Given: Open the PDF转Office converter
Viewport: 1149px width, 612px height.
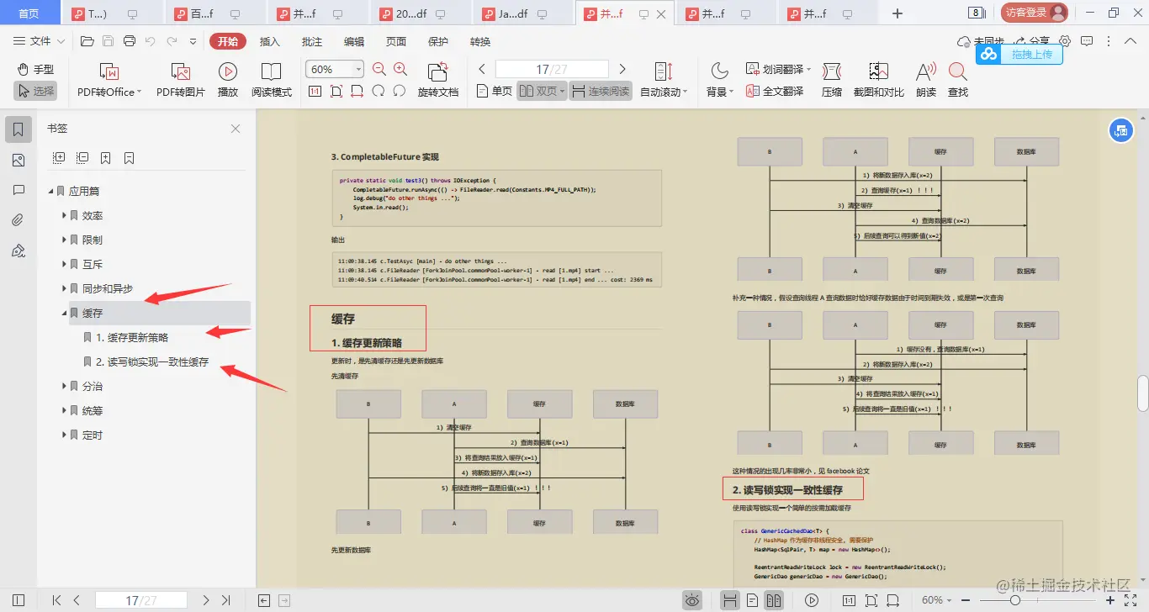Looking at the screenshot, I should pyautogui.click(x=109, y=80).
